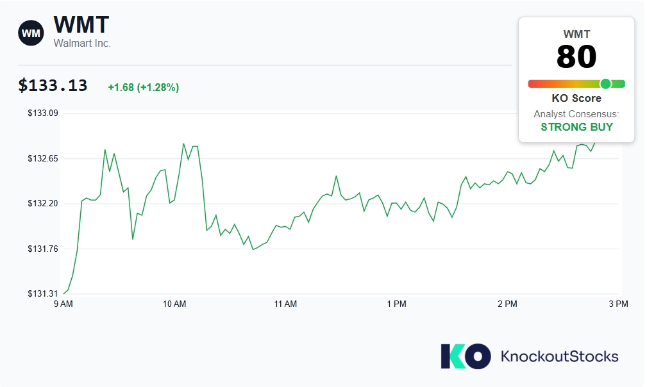Click the $132.65 y-axis label
The image size is (647, 387).
click(43, 159)
